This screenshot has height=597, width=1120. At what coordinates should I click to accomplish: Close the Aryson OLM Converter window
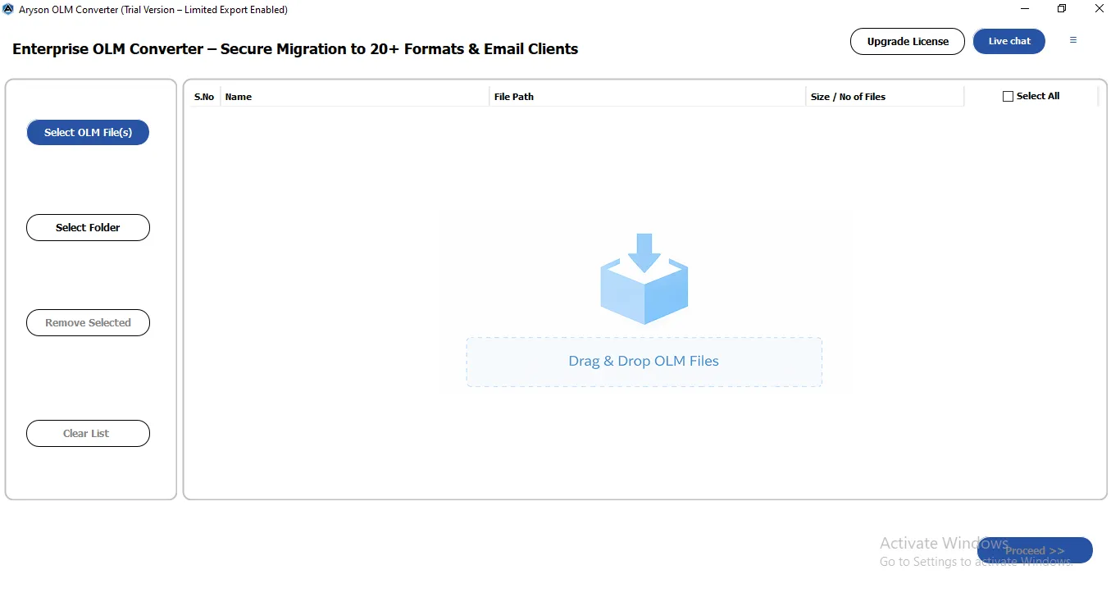click(1100, 9)
